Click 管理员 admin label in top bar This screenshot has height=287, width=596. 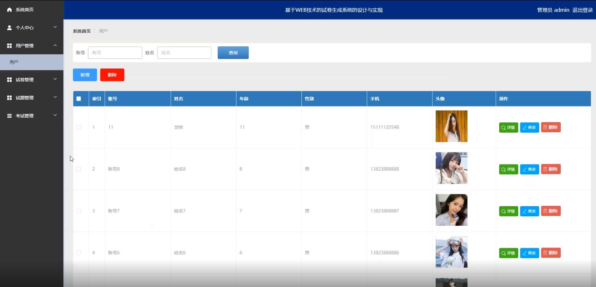[x=553, y=10]
